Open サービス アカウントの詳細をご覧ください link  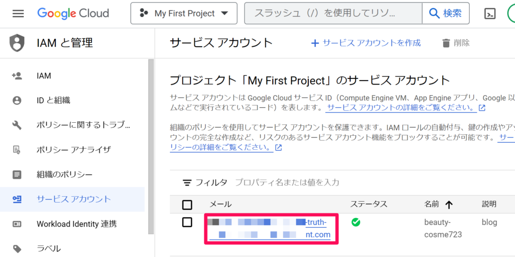pos(401,108)
